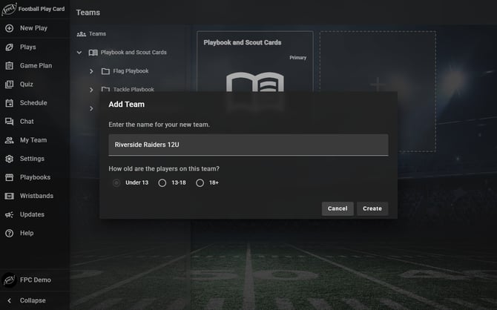This screenshot has height=310, width=497.
Task: Select the 18+ age radio button
Action: coord(200,183)
